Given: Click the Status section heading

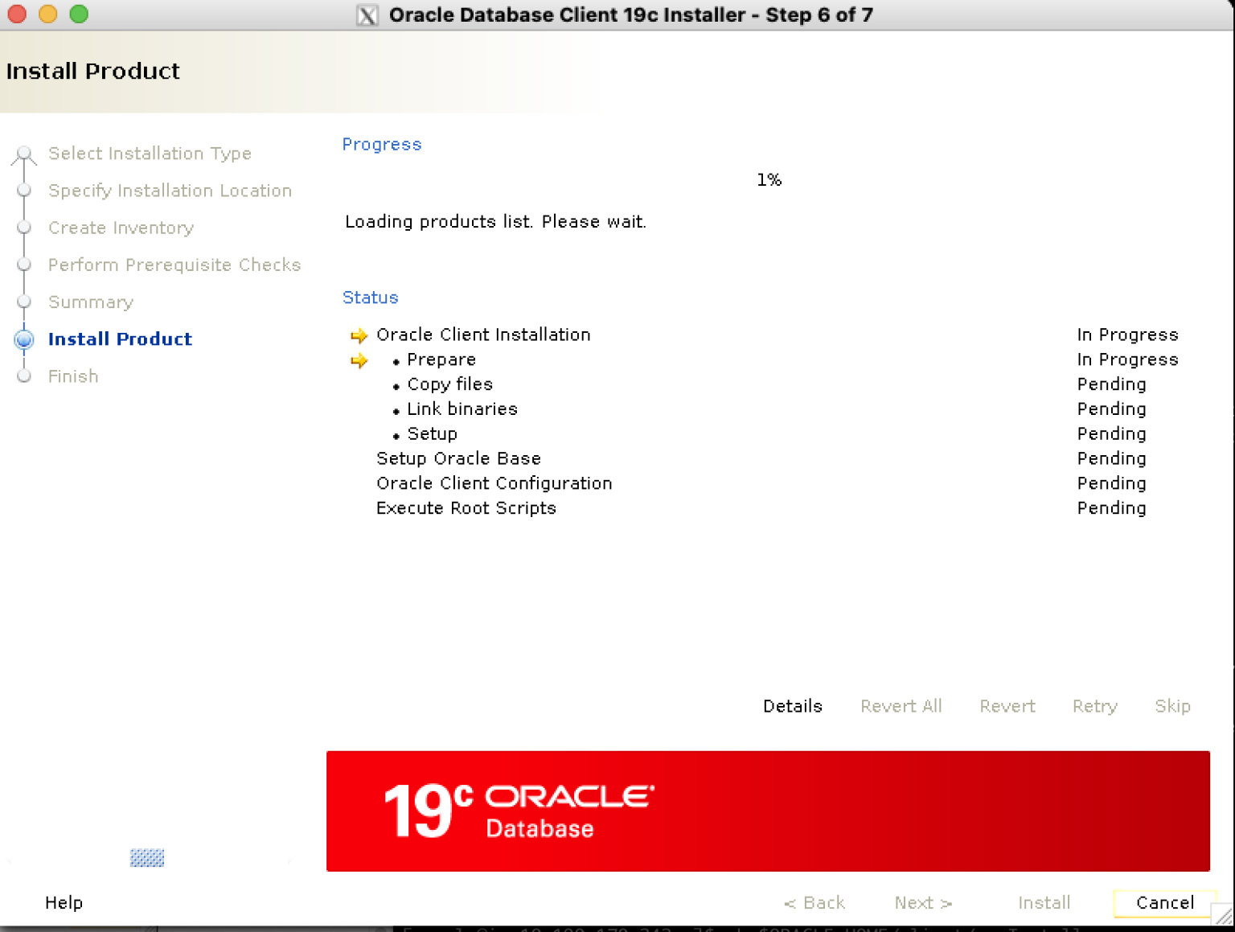Looking at the screenshot, I should tap(370, 298).
